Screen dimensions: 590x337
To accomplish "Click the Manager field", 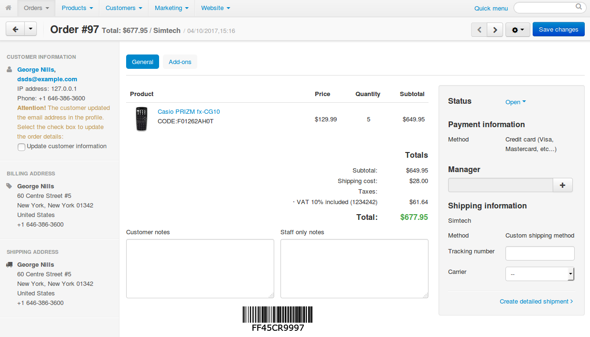I will (x=501, y=185).
